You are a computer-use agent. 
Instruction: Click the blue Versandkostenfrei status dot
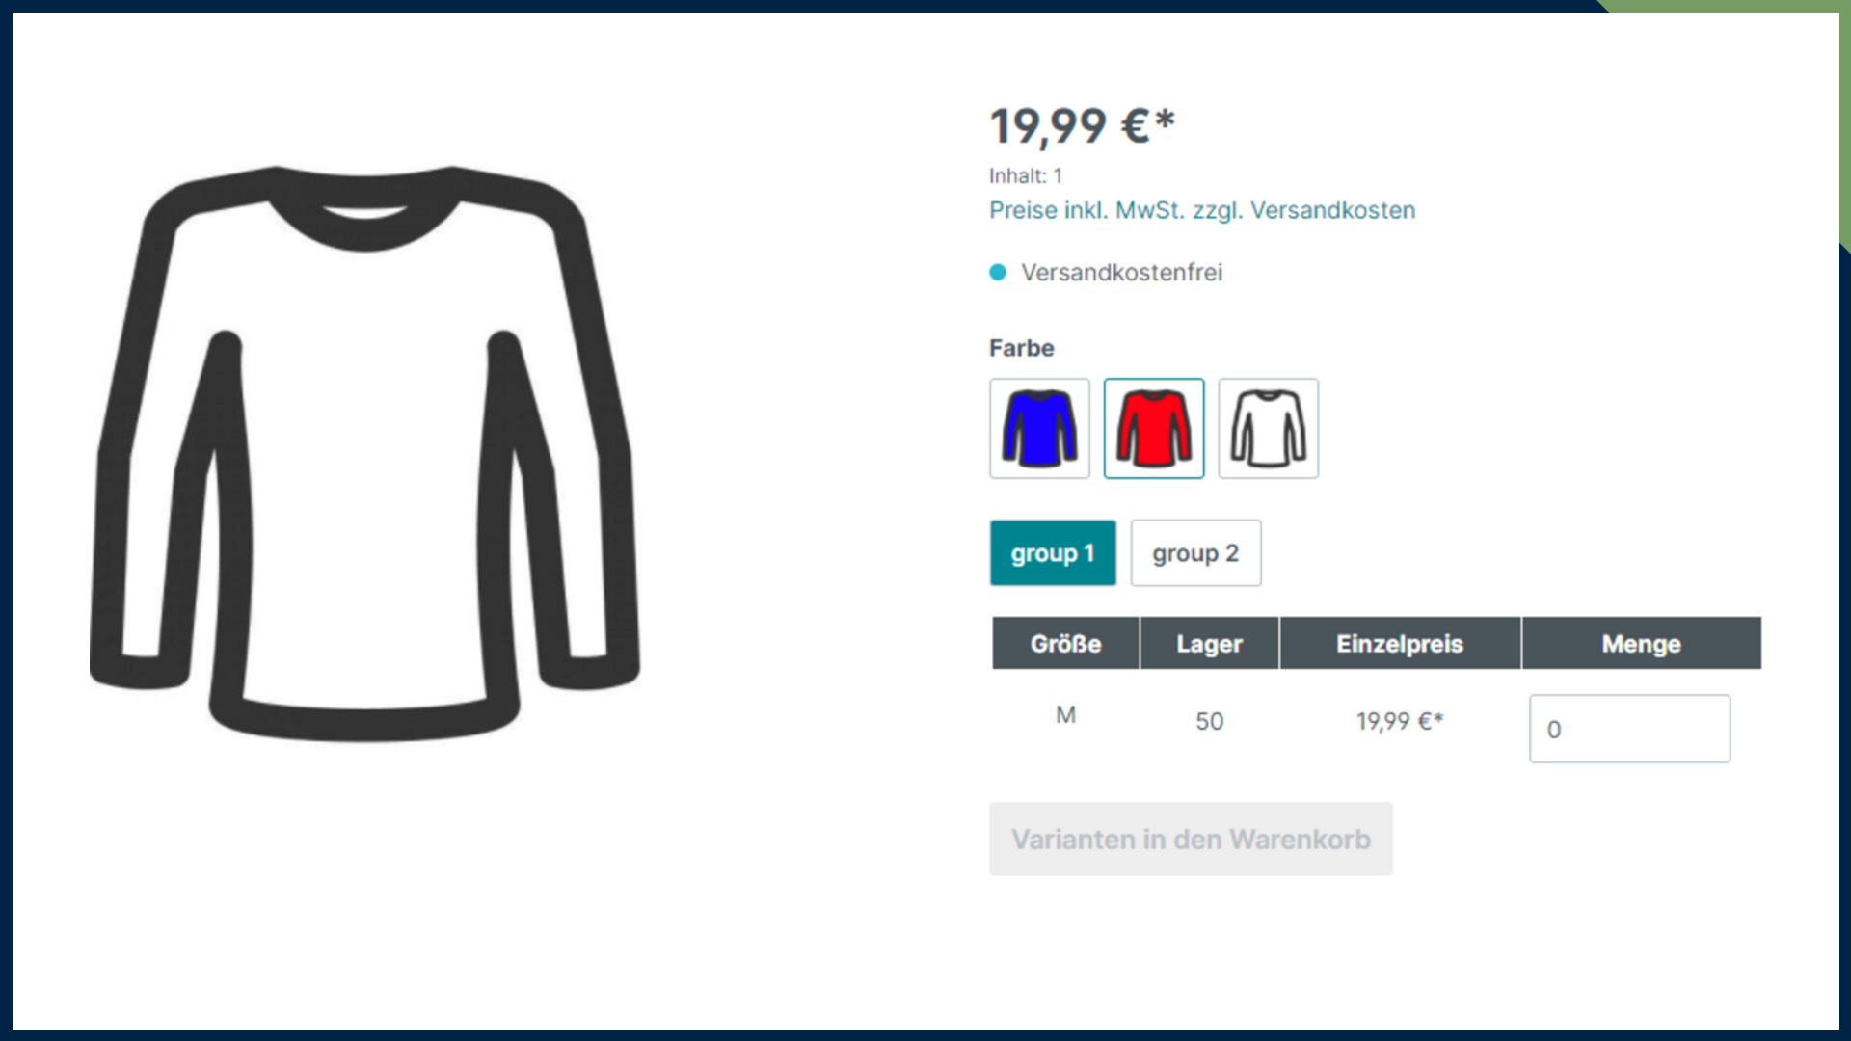click(x=998, y=273)
